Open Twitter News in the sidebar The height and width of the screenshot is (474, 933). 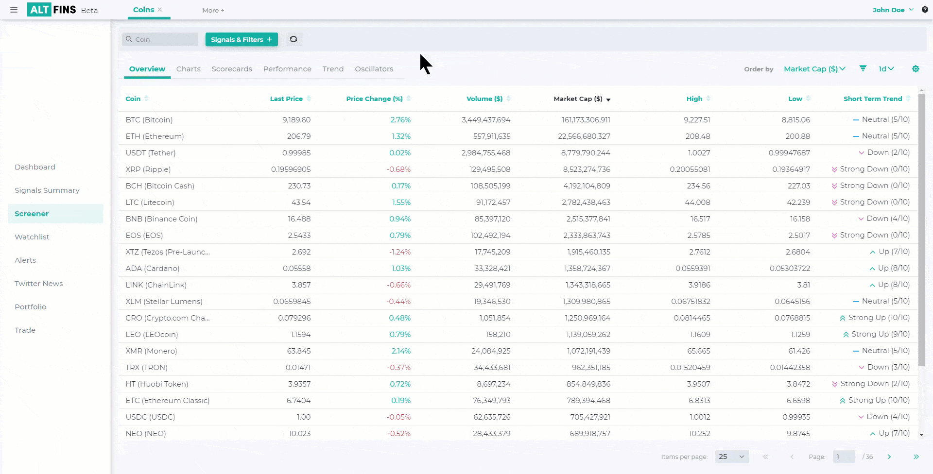click(x=39, y=284)
